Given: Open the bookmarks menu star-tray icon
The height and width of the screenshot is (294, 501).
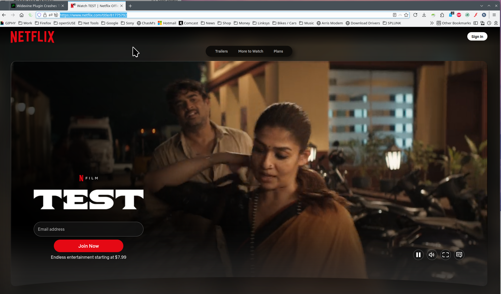Looking at the screenshot, I should (496, 23).
